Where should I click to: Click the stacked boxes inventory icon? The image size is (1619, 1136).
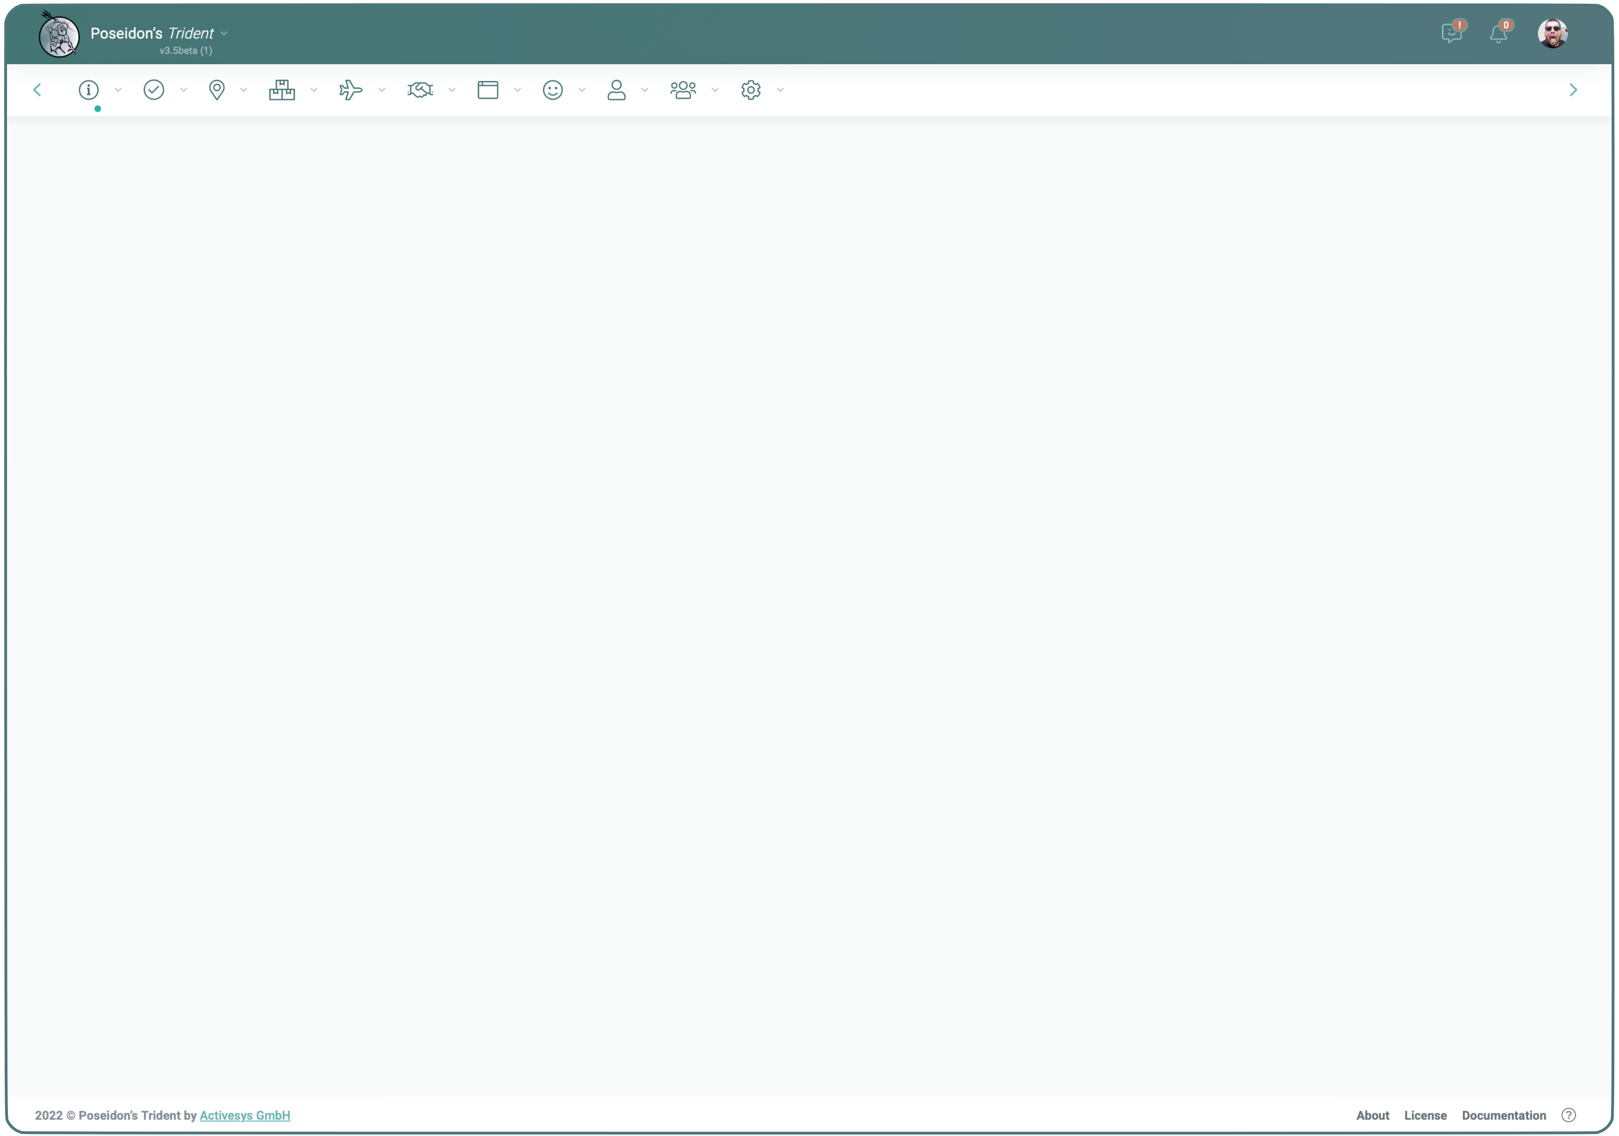tap(282, 90)
